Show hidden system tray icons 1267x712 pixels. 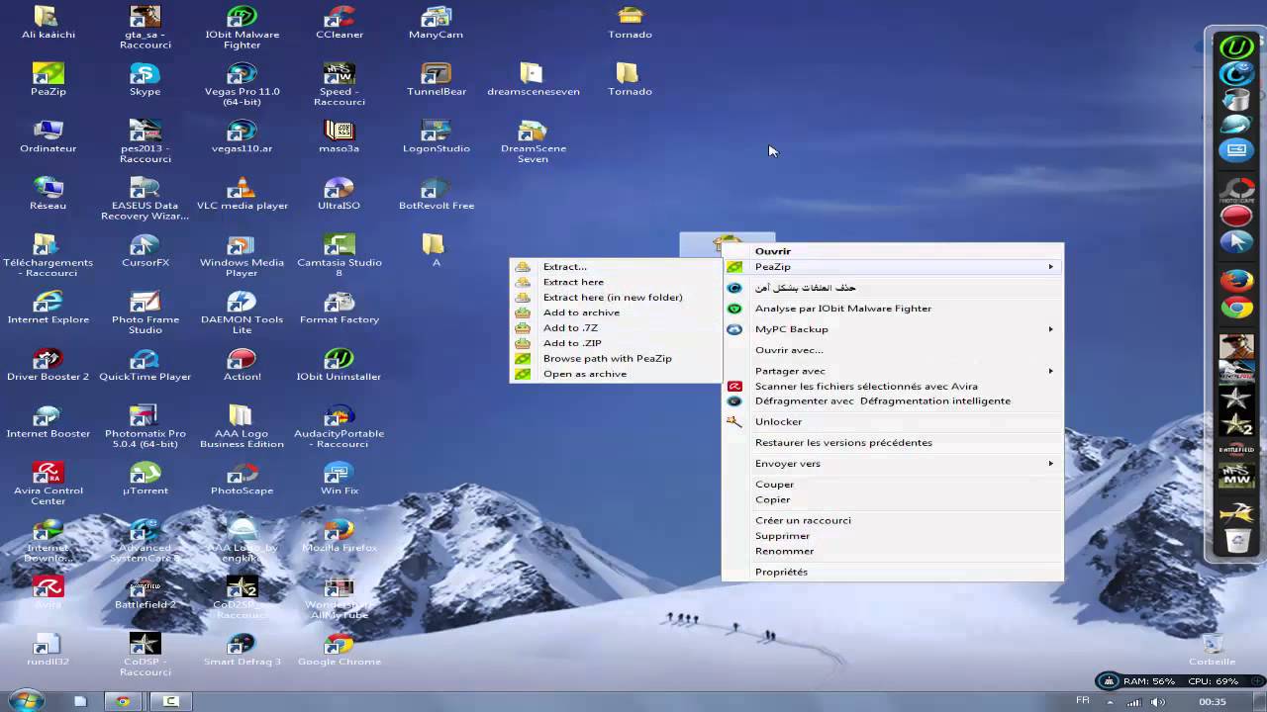pyautogui.click(x=1108, y=701)
